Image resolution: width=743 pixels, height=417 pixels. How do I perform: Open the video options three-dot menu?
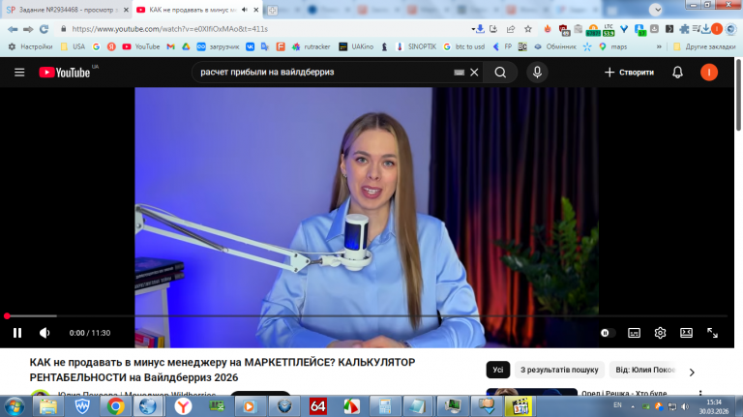click(x=700, y=393)
